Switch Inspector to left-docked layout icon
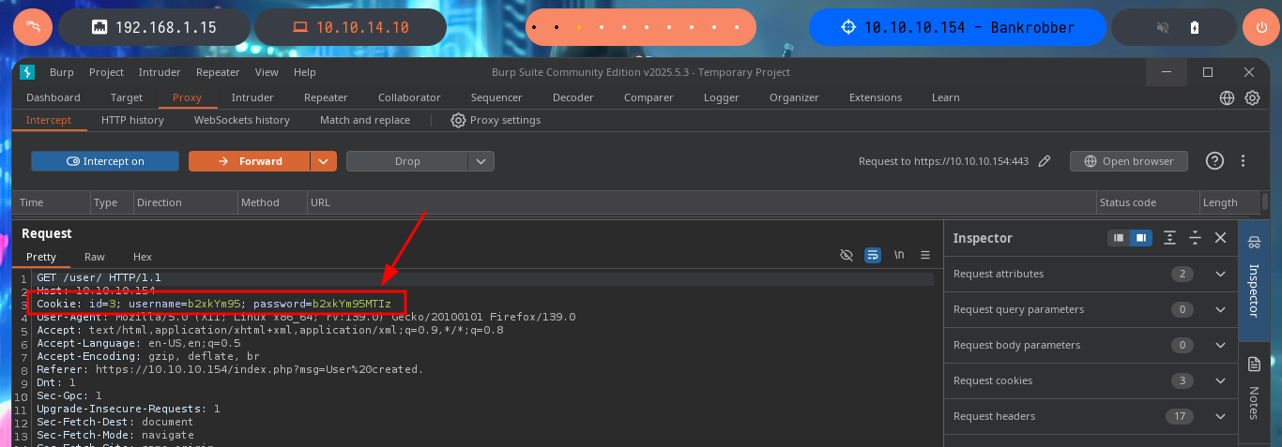 1119,238
